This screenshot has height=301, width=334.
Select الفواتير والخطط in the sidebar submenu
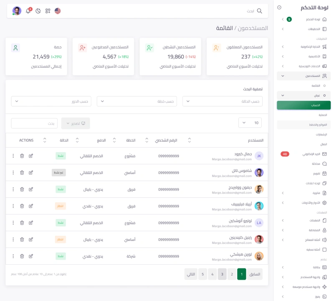[304, 125]
